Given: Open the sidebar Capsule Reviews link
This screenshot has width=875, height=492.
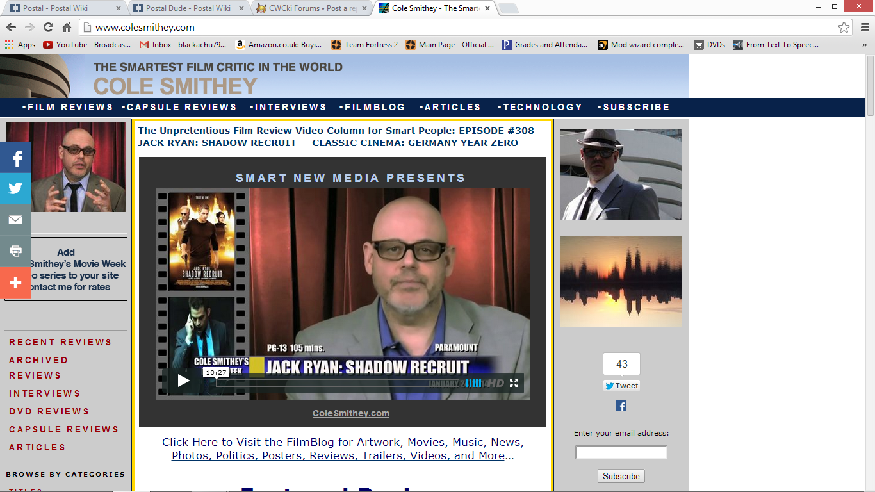Looking at the screenshot, I should click(x=64, y=429).
